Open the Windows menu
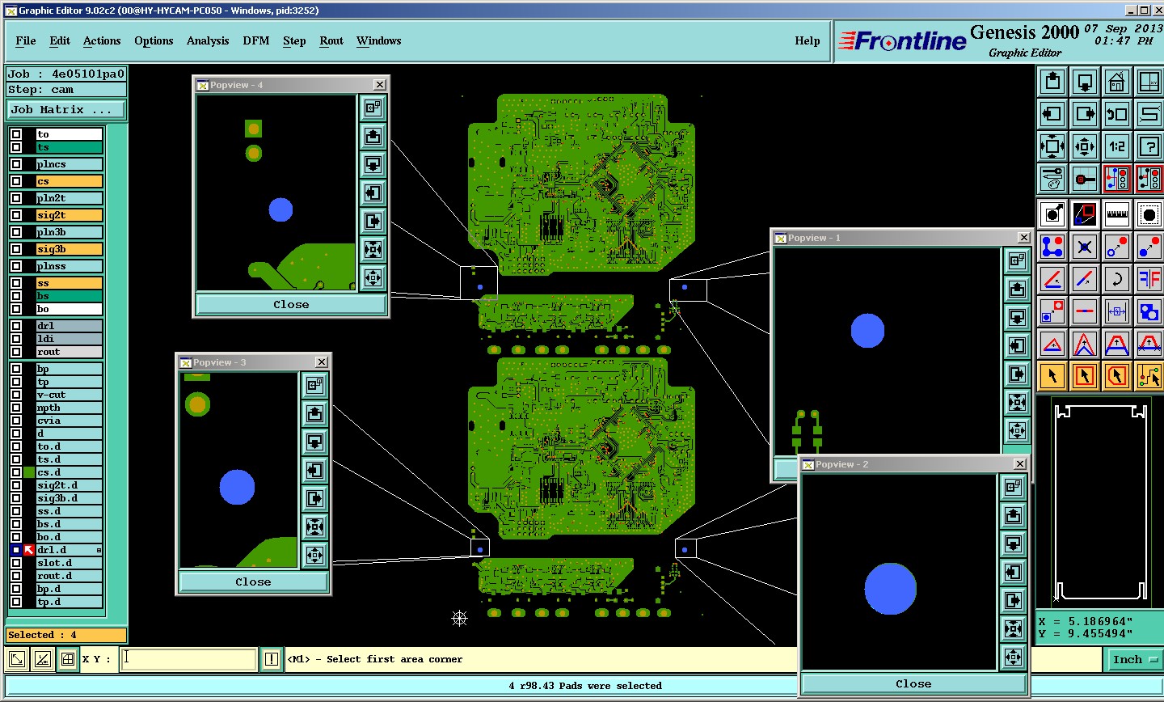1164x702 pixels. click(379, 40)
